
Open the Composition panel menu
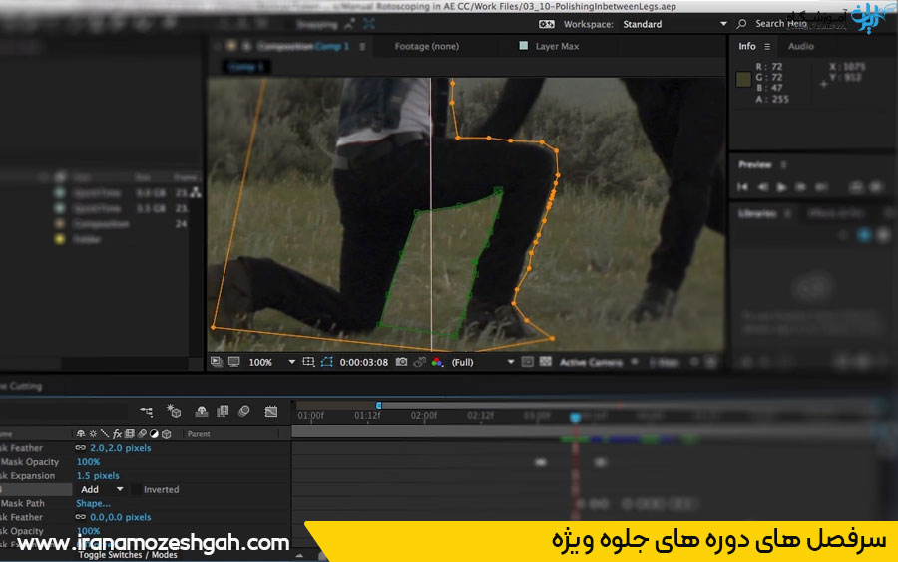tap(362, 46)
